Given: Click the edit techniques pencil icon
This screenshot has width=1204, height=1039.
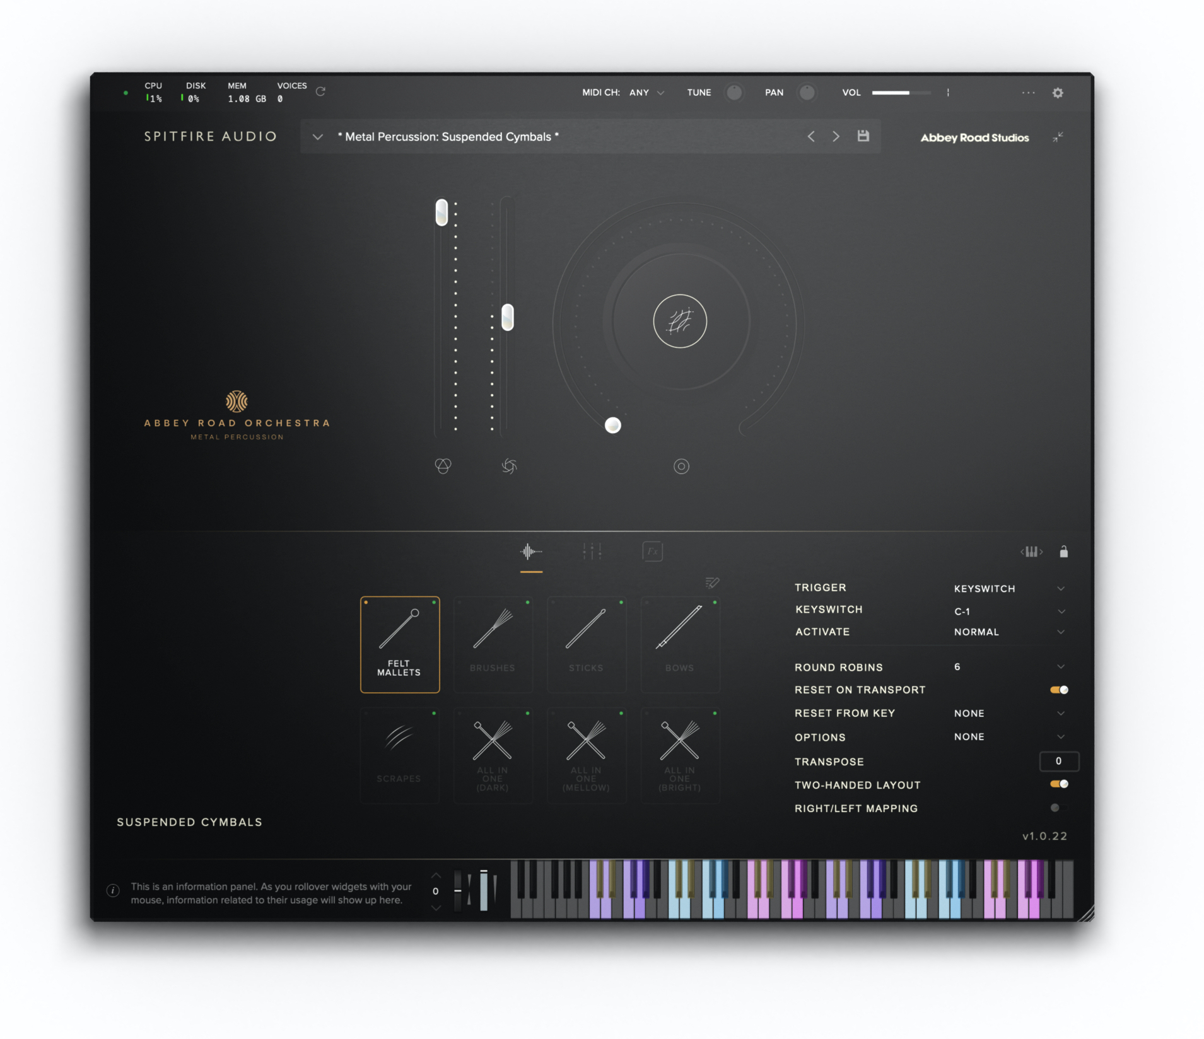Looking at the screenshot, I should [712, 582].
